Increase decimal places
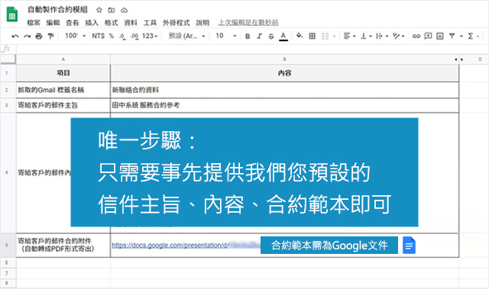The height and width of the screenshot is (289, 489). 134,37
